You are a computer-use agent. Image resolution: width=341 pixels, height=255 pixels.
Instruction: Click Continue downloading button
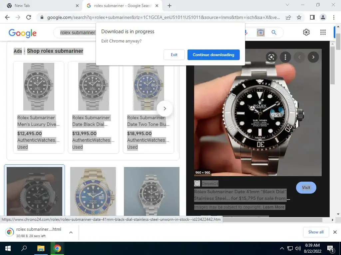pyautogui.click(x=213, y=55)
